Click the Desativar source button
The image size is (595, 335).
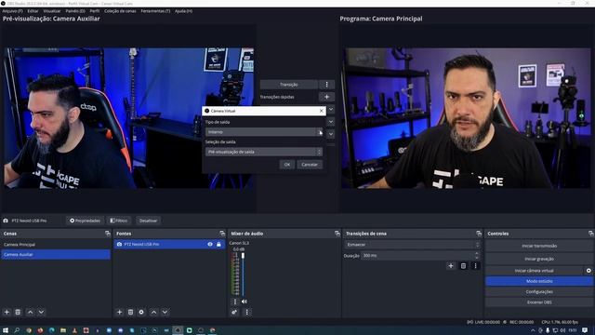[148, 221]
